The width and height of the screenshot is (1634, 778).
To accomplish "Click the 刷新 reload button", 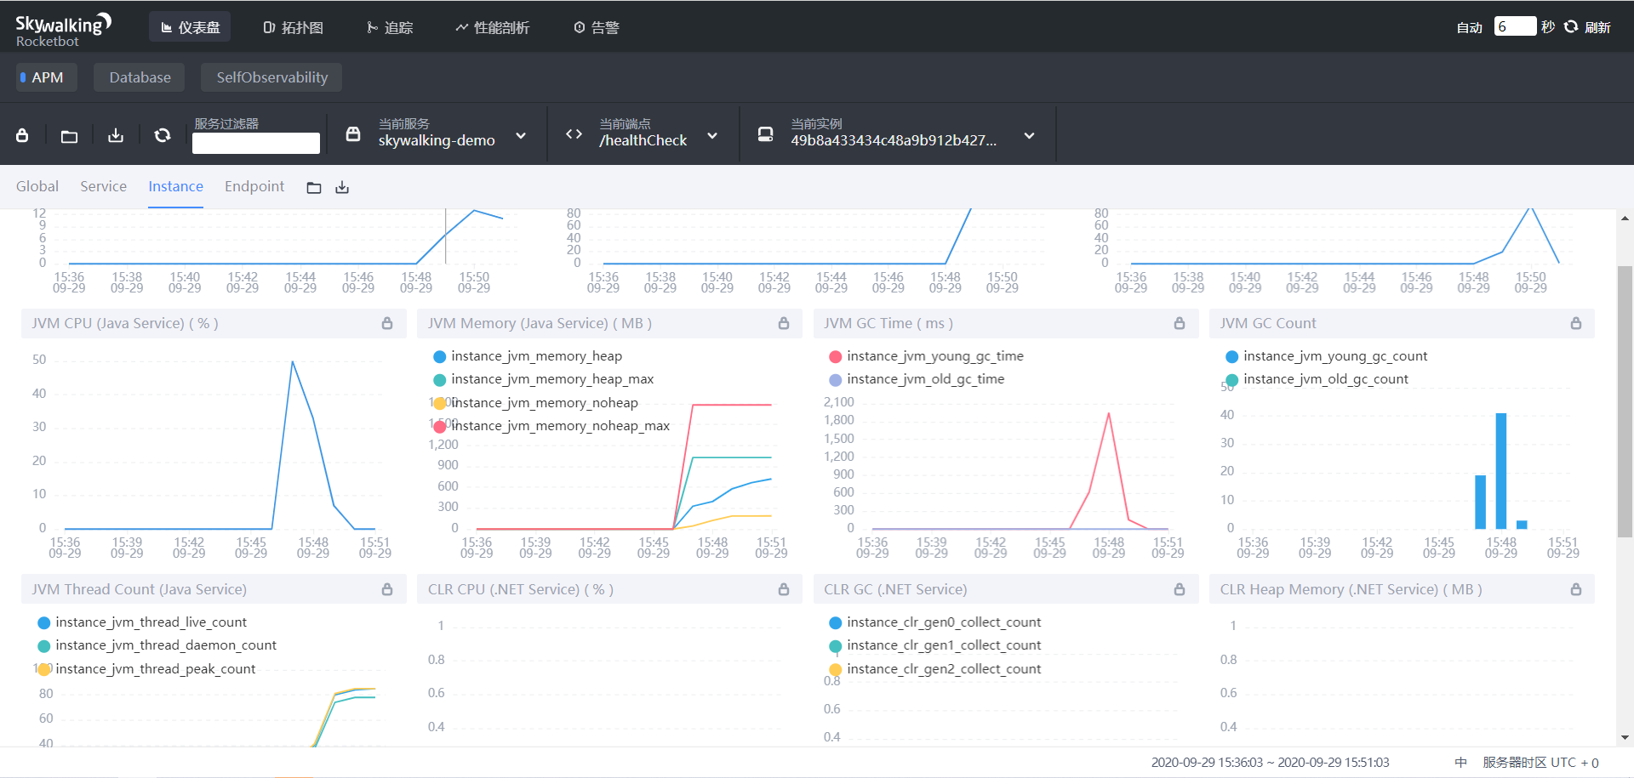I will [x=1588, y=27].
